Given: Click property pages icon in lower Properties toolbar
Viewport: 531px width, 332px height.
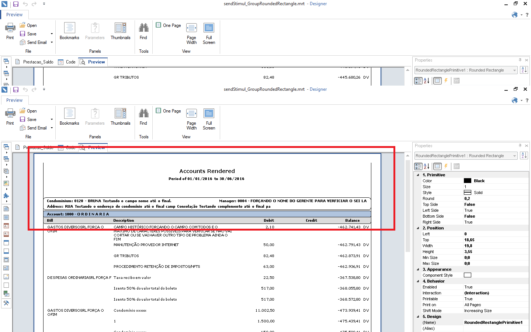Looking at the screenshot, I should coord(457,166).
